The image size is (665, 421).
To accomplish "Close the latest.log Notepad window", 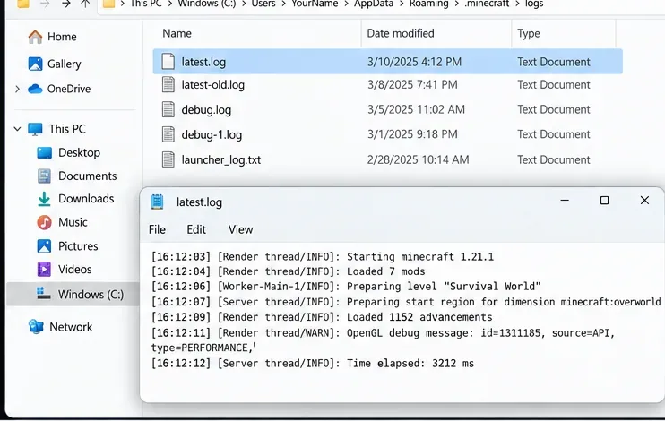I will (644, 200).
